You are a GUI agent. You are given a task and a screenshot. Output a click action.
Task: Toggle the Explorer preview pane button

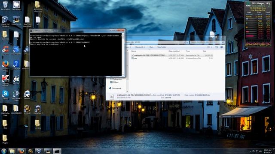[x=216, y=47]
